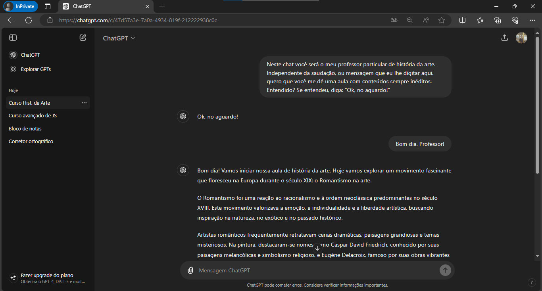Send the message with arrow button
The height and width of the screenshot is (291, 542).
click(445, 270)
